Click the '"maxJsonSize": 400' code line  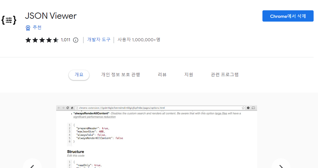coord(90,132)
